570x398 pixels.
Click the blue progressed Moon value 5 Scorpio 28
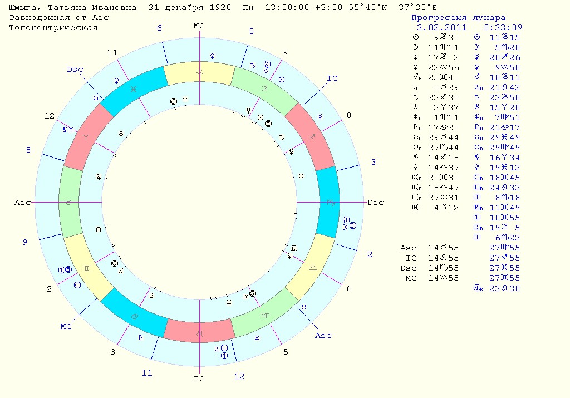click(x=507, y=47)
